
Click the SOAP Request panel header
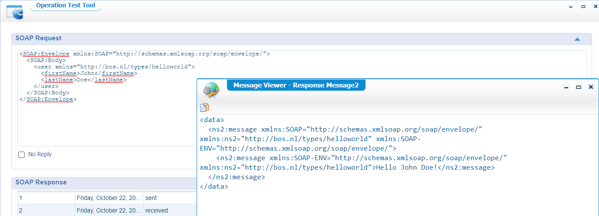[301, 39]
